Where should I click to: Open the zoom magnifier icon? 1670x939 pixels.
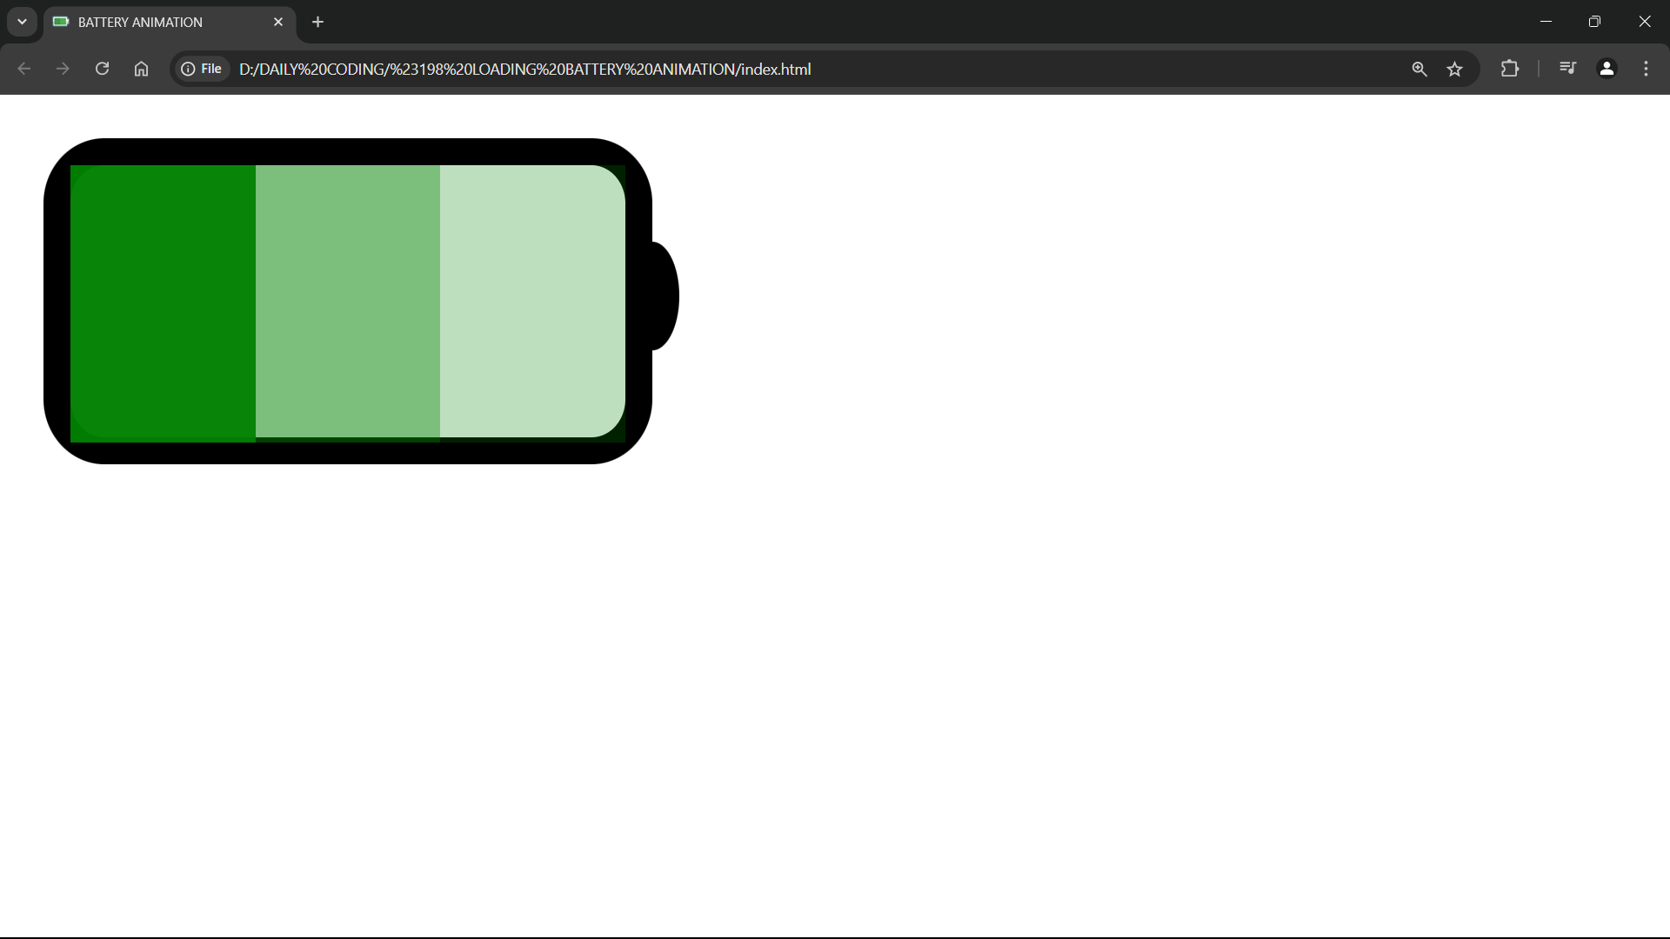point(1419,69)
